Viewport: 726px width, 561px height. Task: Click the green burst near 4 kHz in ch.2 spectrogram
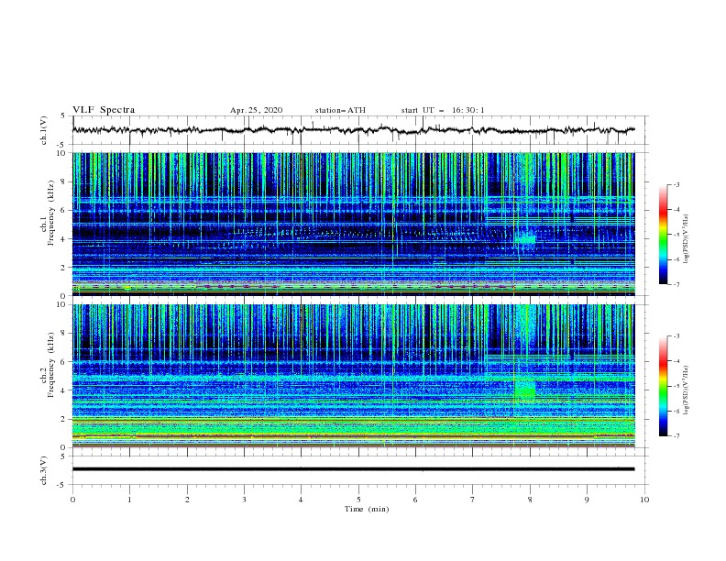coord(525,390)
